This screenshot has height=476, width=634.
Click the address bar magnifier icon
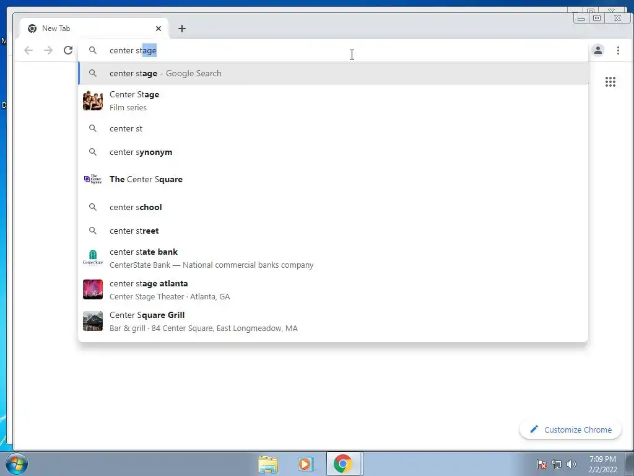(93, 50)
